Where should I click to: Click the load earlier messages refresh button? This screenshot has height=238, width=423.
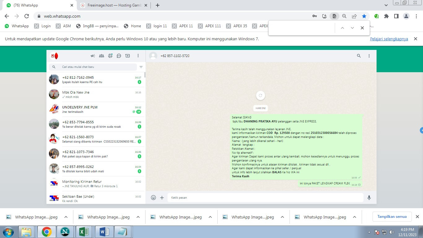tap(260, 95)
